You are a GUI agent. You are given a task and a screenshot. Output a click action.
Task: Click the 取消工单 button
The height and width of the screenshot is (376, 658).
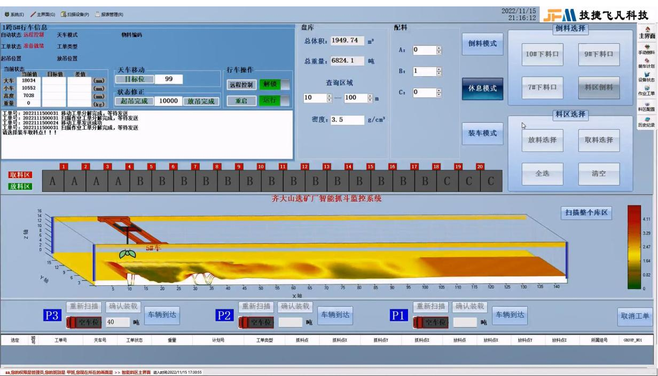[x=635, y=316]
